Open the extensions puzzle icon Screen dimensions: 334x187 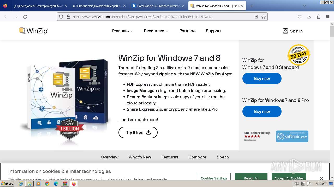[318, 17]
